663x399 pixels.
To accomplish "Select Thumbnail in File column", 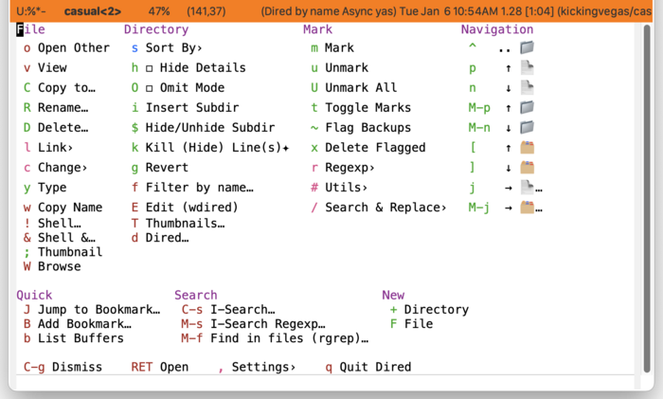I will (70, 252).
